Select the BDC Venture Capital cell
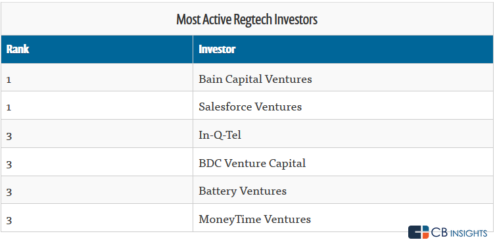Screen dimensions: 495x242 [x=343, y=162]
